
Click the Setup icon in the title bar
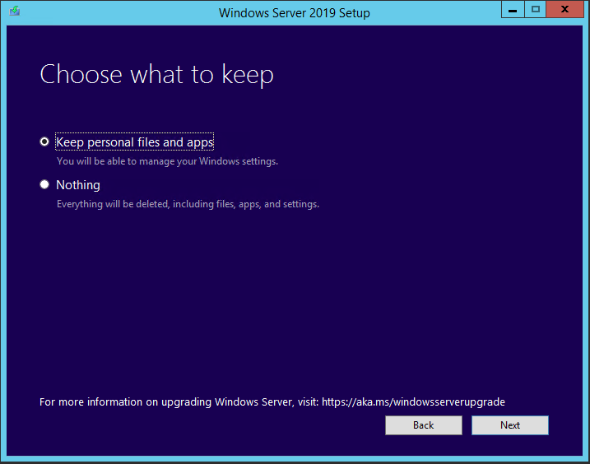coord(15,12)
